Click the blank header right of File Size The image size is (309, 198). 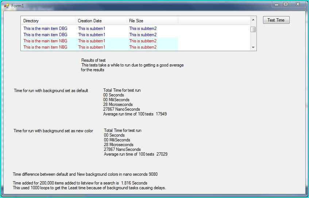coord(213,21)
